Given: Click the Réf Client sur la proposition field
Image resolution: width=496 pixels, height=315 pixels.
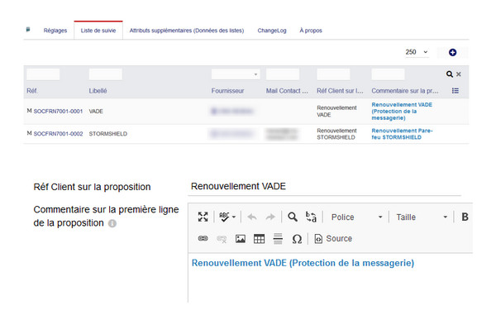Looking at the screenshot, I should (324, 186).
